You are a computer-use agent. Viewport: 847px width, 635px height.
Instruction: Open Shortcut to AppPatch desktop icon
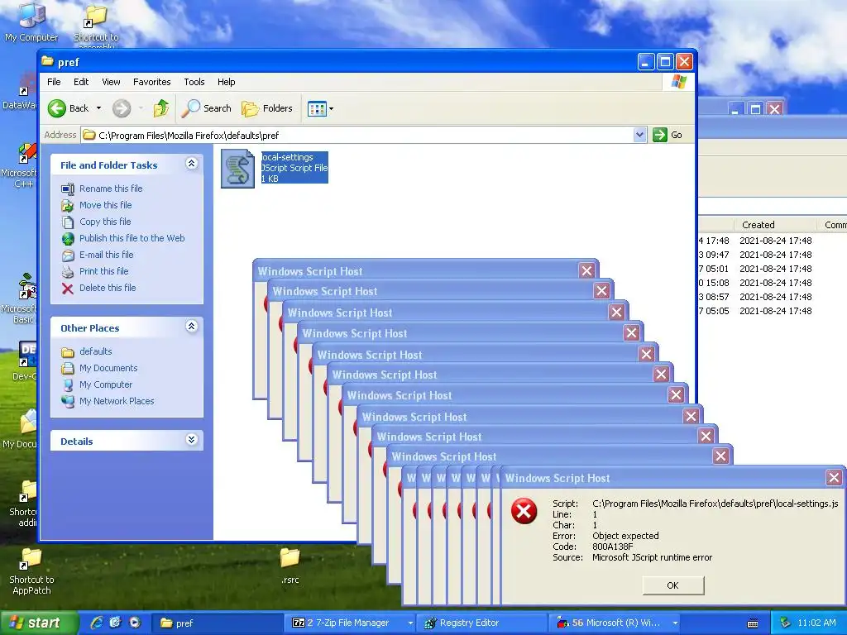click(31, 571)
